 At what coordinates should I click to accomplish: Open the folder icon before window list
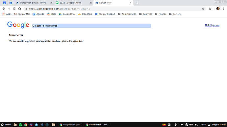53,125
